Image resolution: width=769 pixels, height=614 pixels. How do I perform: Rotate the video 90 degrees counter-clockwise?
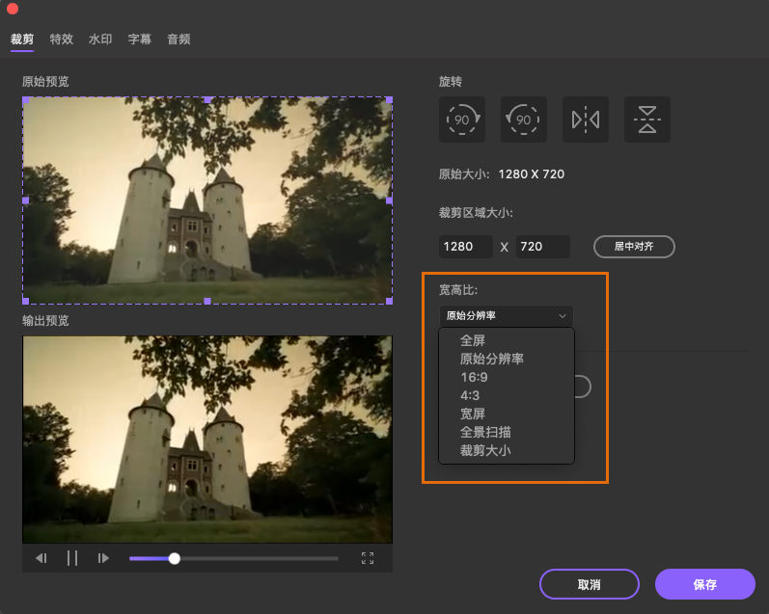click(524, 120)
